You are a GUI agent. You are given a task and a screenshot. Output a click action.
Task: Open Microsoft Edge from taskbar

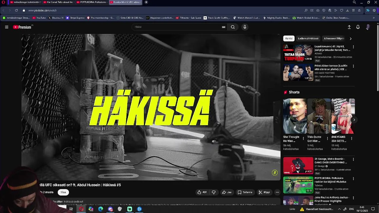tap(101, 209)
